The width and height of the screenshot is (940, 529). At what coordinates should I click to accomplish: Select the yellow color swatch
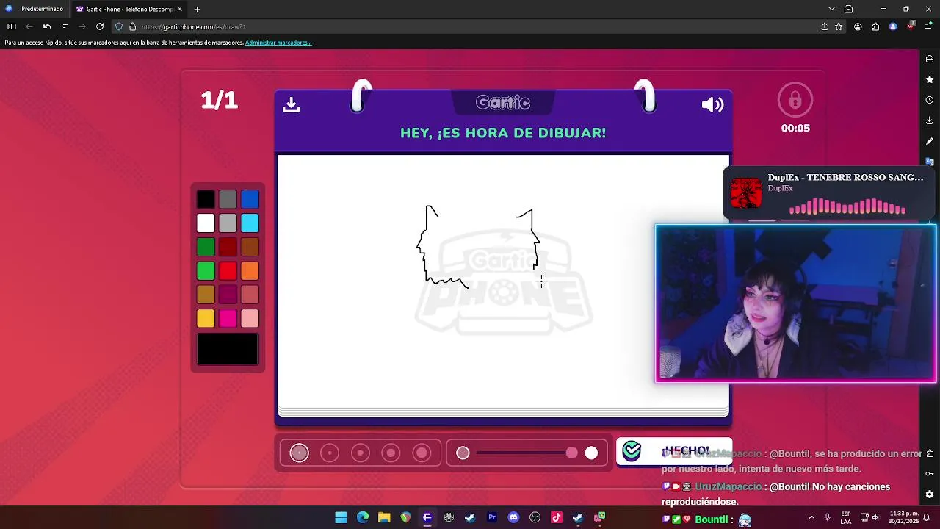coord(206,318)
